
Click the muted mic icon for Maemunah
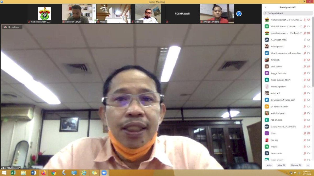pos(305,154)
